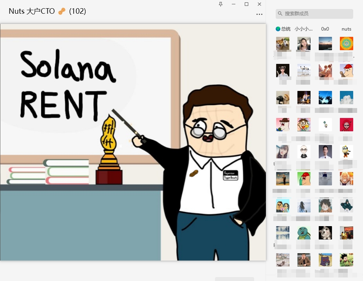Open the red-cap peanut on green avatar
This screenshot has width=363, height=281.
[304, 179]
